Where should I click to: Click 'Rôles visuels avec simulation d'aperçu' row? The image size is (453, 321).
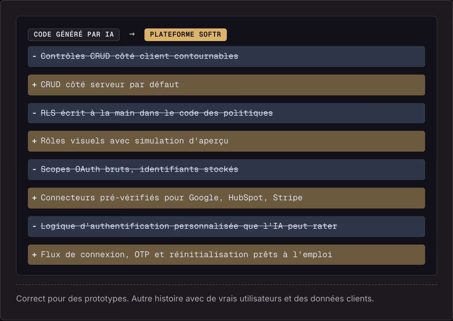[227, 141]
